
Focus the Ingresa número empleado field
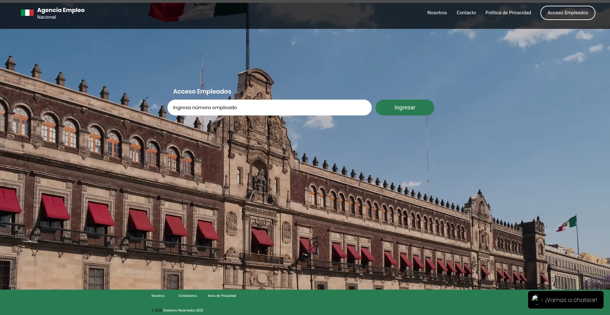[269, 108]
